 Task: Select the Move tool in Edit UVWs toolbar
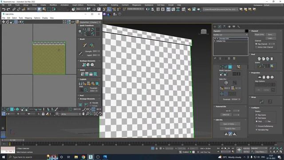point(4,22)
